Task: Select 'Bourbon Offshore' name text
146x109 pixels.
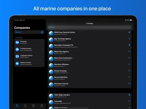Action: click(x=61, y=64)
